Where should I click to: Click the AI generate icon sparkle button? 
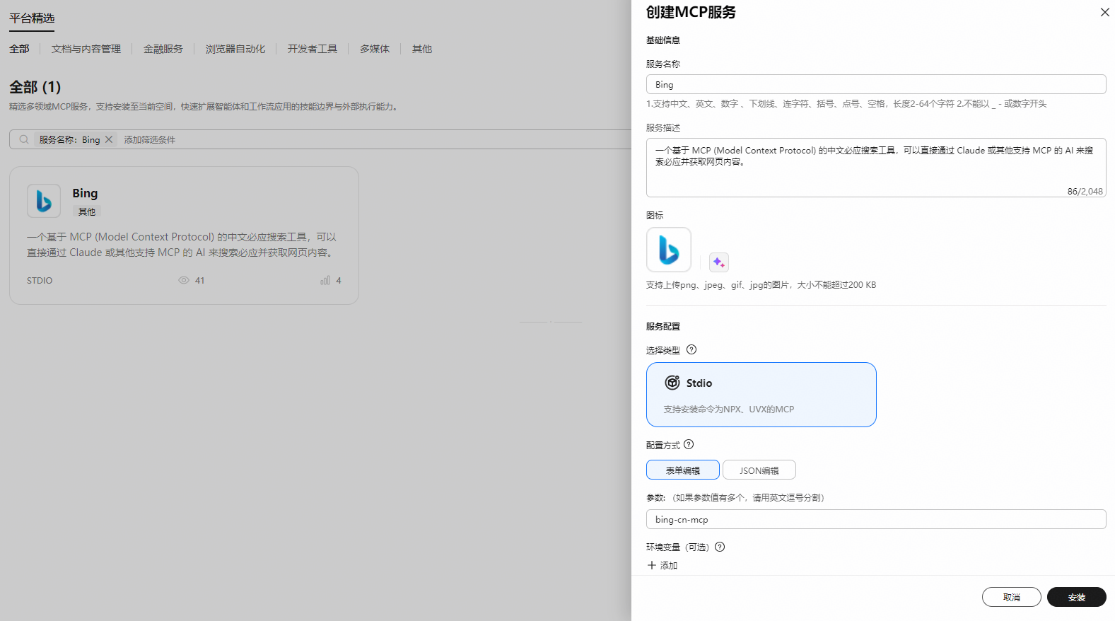[718, 262]
